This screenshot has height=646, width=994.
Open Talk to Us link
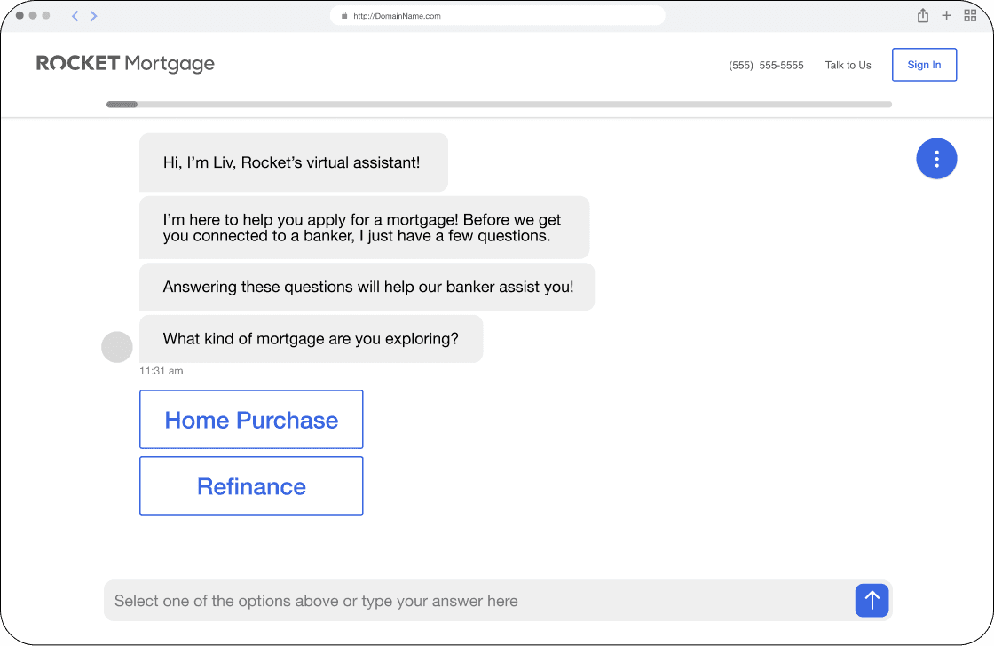(x=848, y=65)
